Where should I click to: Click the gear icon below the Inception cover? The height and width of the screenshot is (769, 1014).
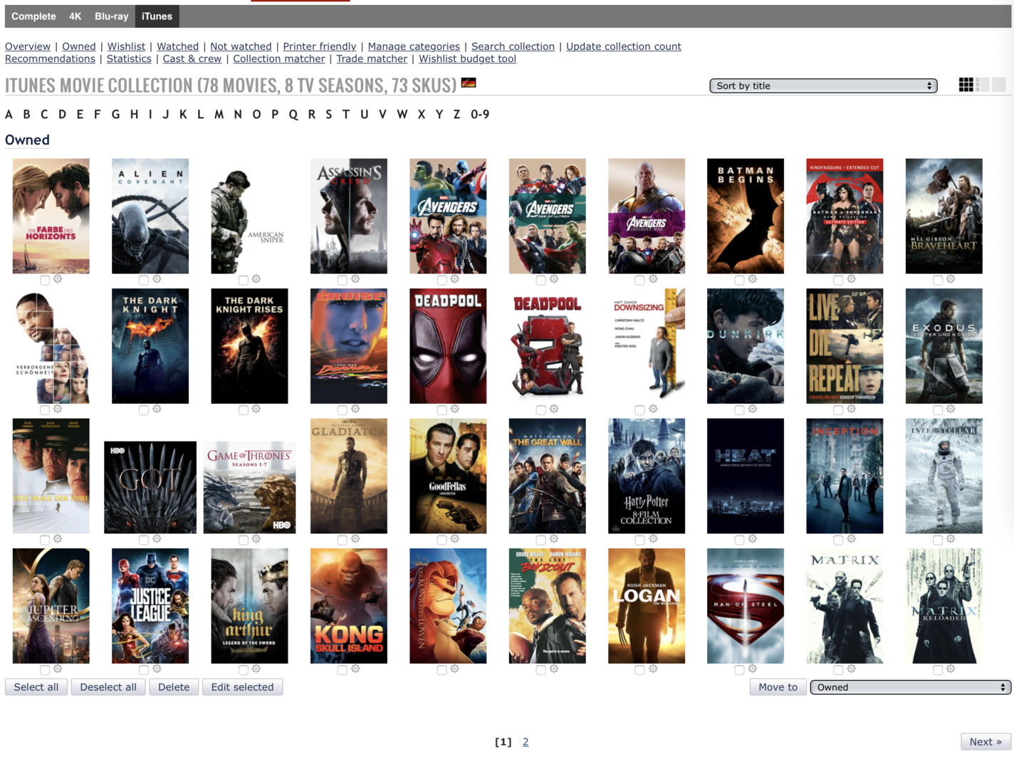[852, 539]
